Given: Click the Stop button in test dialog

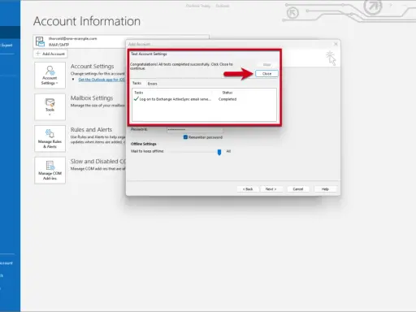Looking at the screenshot, I should tap(266, 64).
